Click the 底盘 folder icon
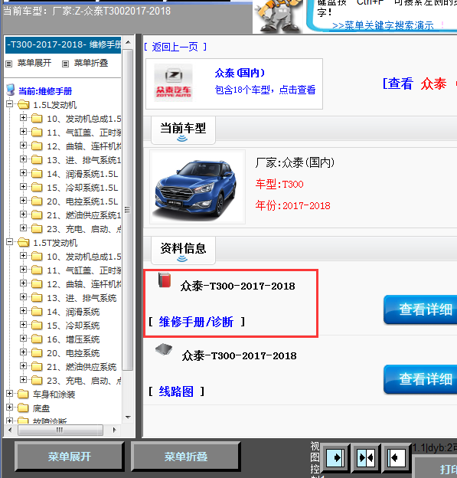The image size is (457, 478). coord(23,408)
